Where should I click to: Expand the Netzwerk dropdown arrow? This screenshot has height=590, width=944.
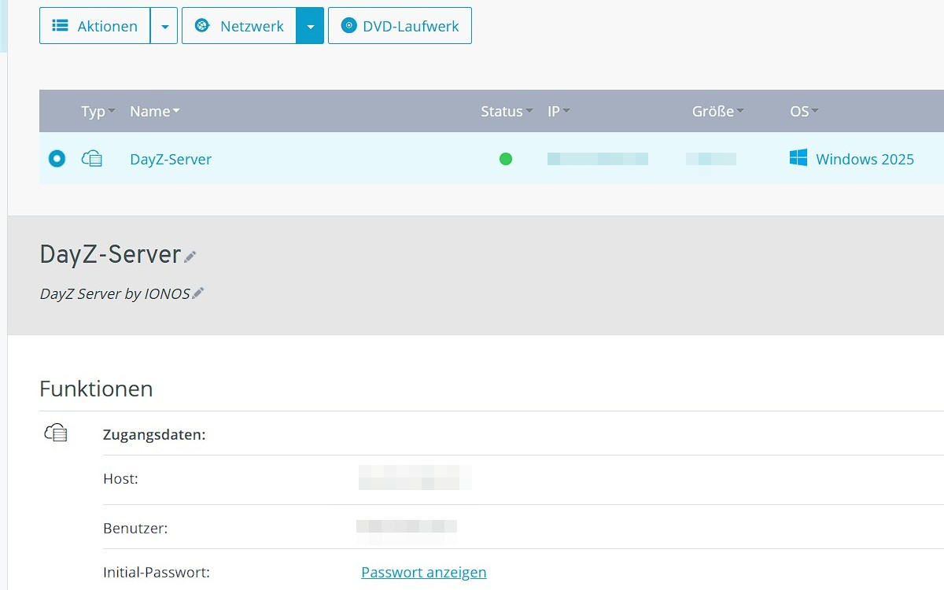310,26
